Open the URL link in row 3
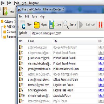This screenshot has width=104, height=104. tap(101, 58)
